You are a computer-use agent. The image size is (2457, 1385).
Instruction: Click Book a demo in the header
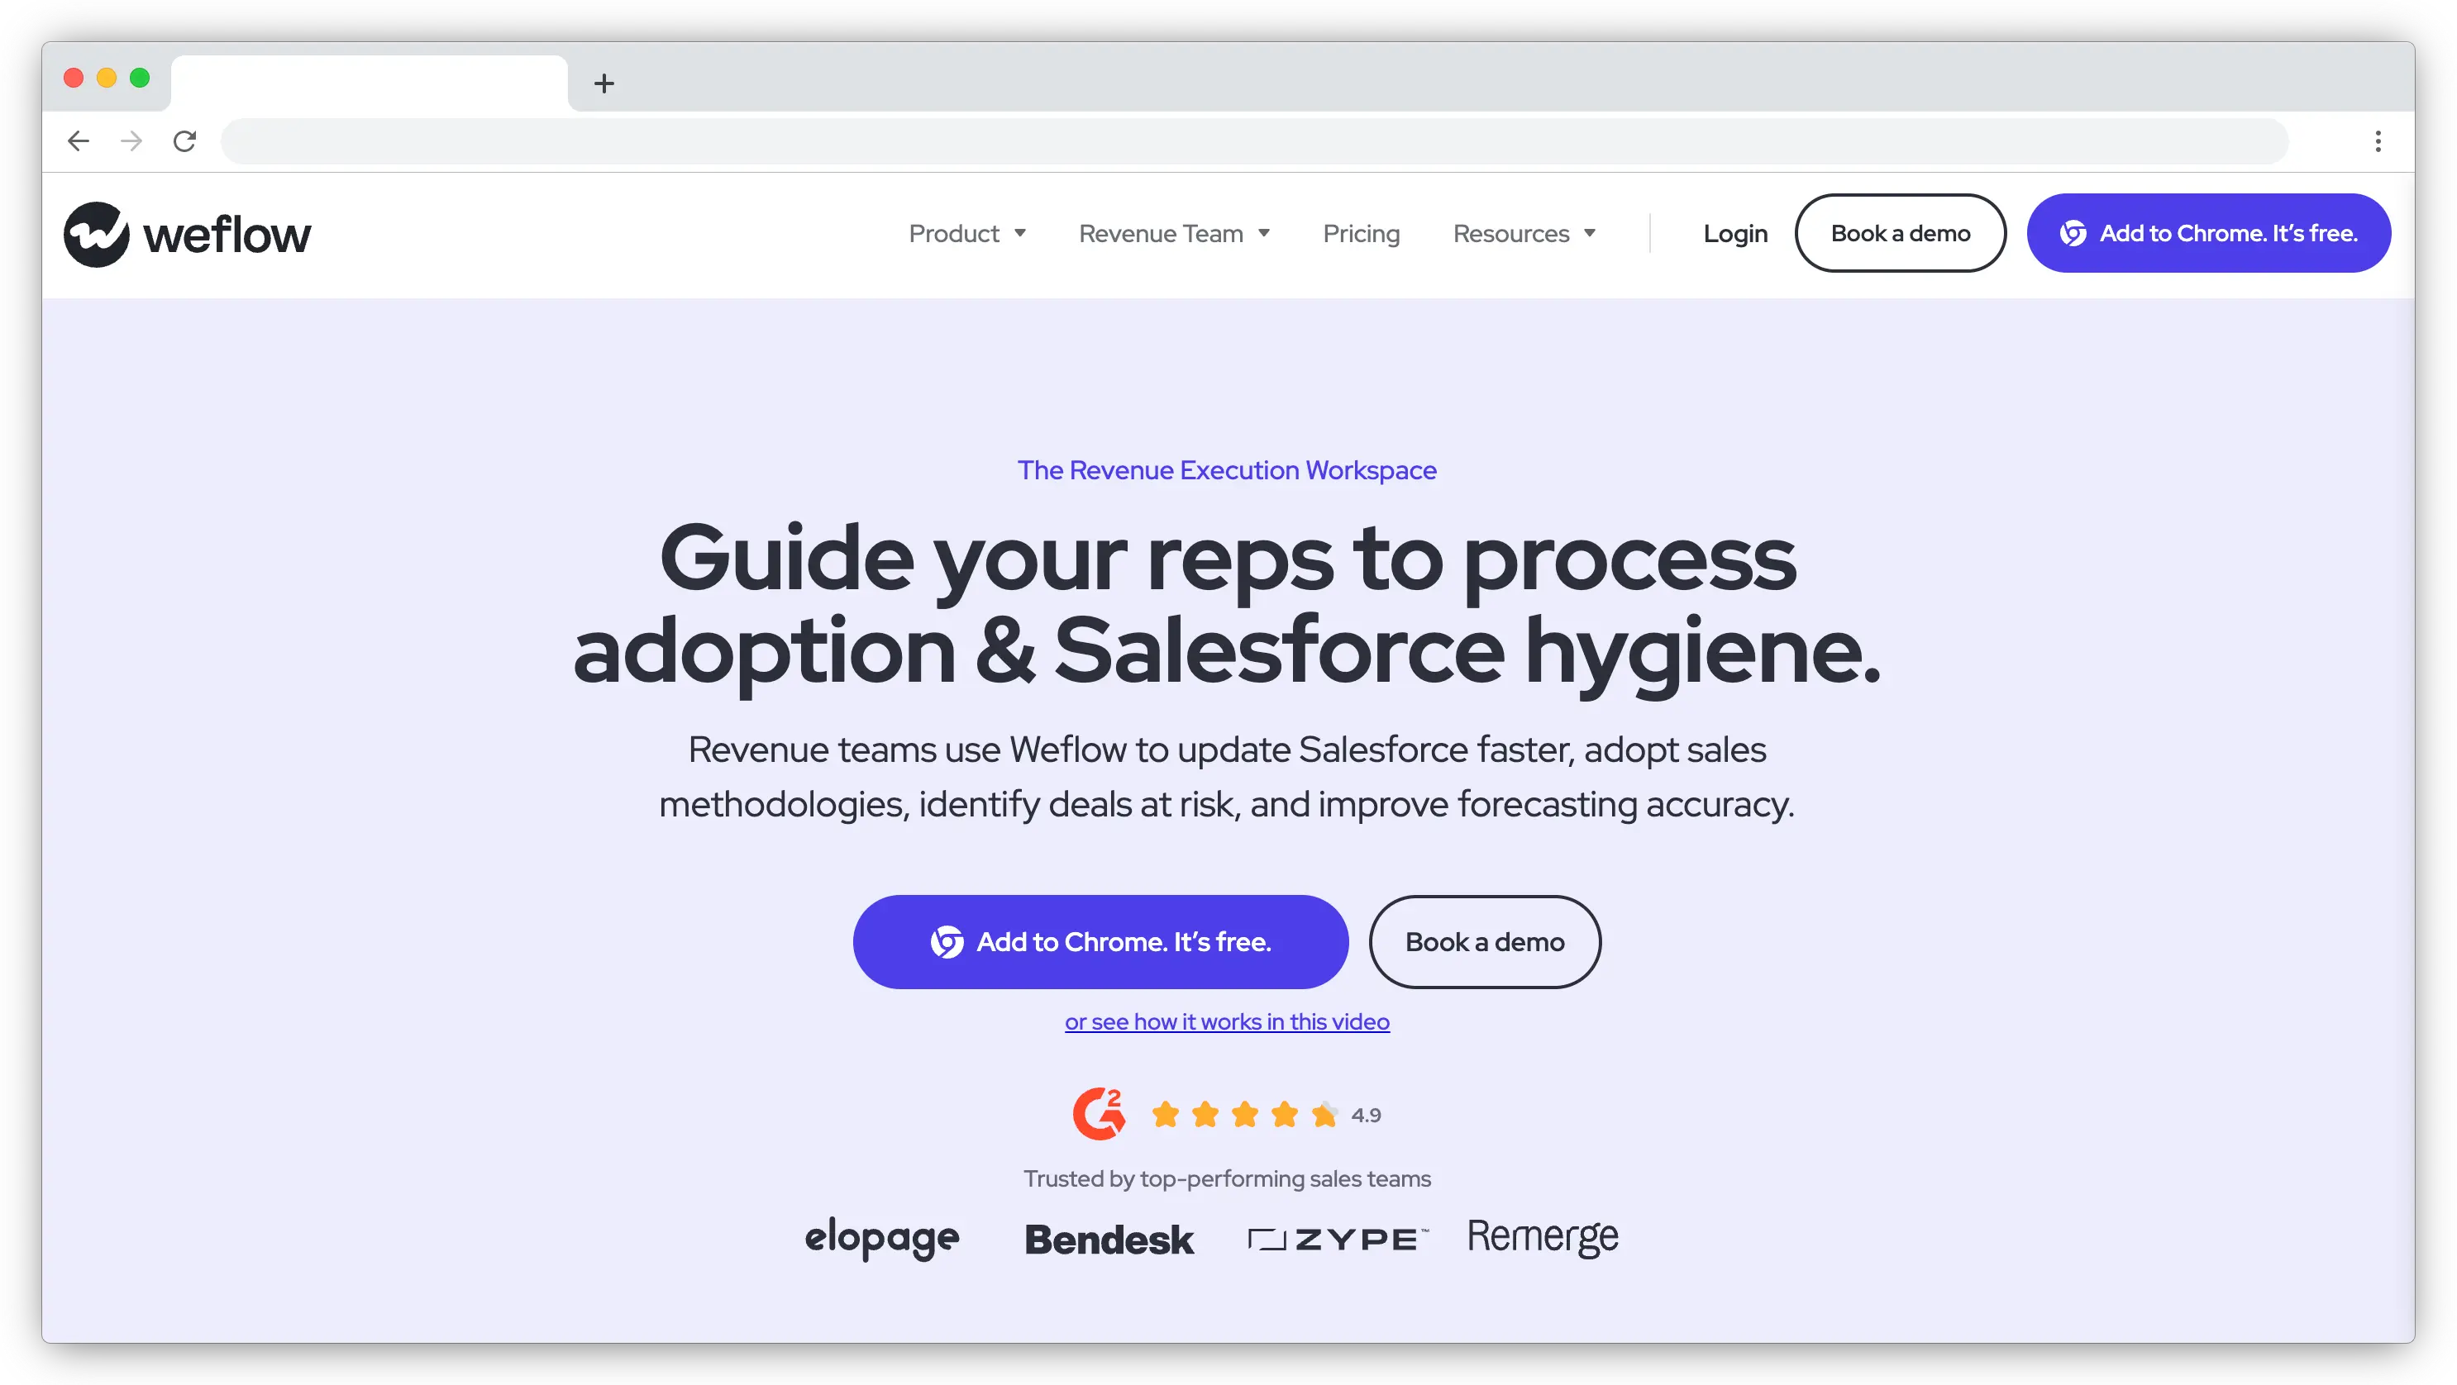coord(1900,232)
